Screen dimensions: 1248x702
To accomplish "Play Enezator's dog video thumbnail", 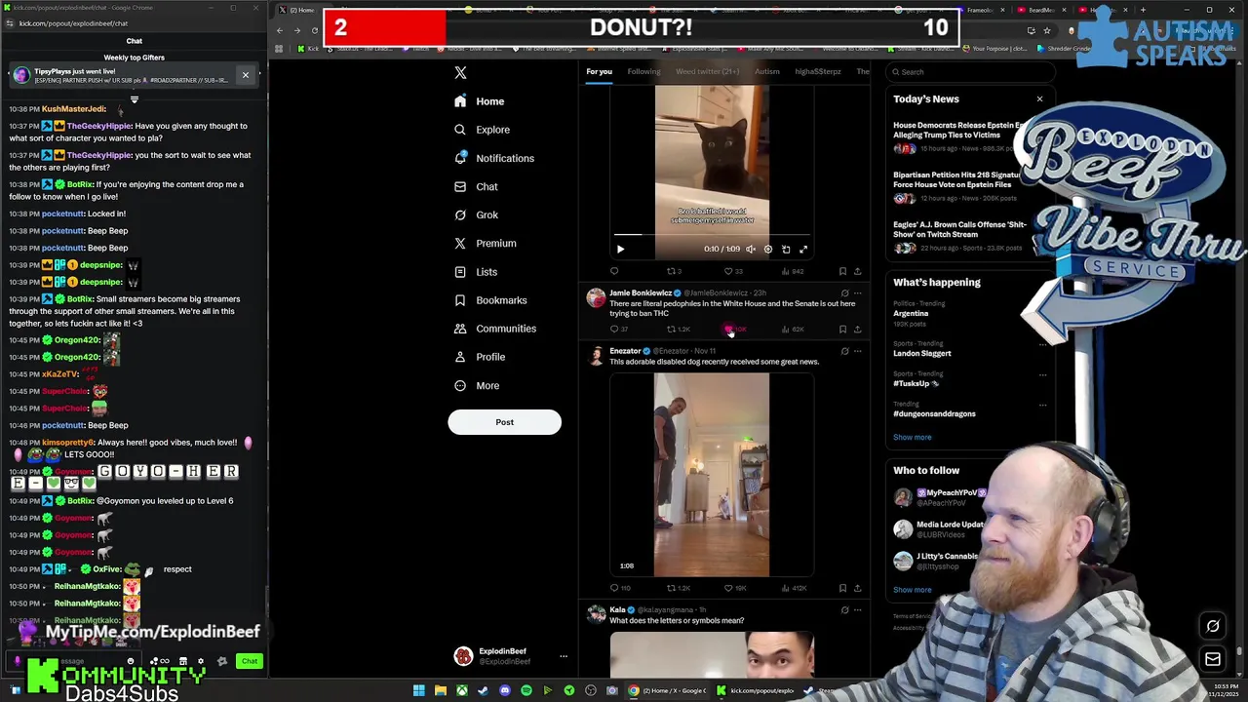I will coord(712,475).
